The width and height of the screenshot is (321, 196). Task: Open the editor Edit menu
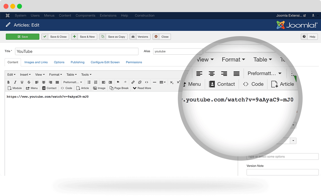click(x=11, y=75)
